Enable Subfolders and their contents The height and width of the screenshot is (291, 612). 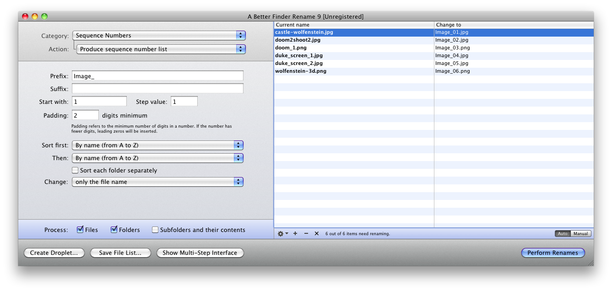pos(155,230)
